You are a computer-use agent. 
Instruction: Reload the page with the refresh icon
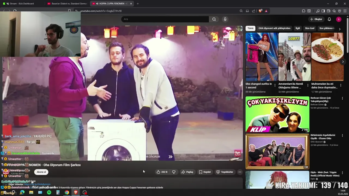pos(15,11)
